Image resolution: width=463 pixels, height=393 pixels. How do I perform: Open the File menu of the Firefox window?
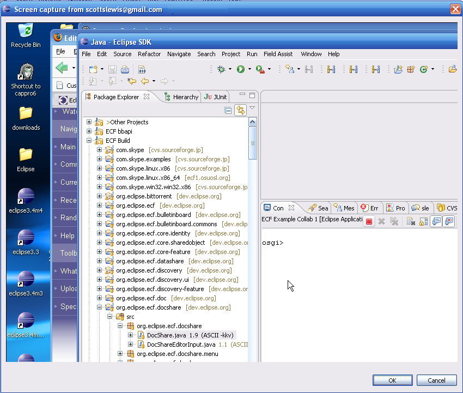[60, 51]
